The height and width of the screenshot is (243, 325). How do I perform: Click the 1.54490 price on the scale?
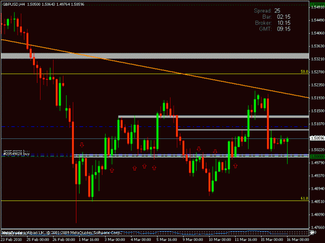tap(318, 20)
